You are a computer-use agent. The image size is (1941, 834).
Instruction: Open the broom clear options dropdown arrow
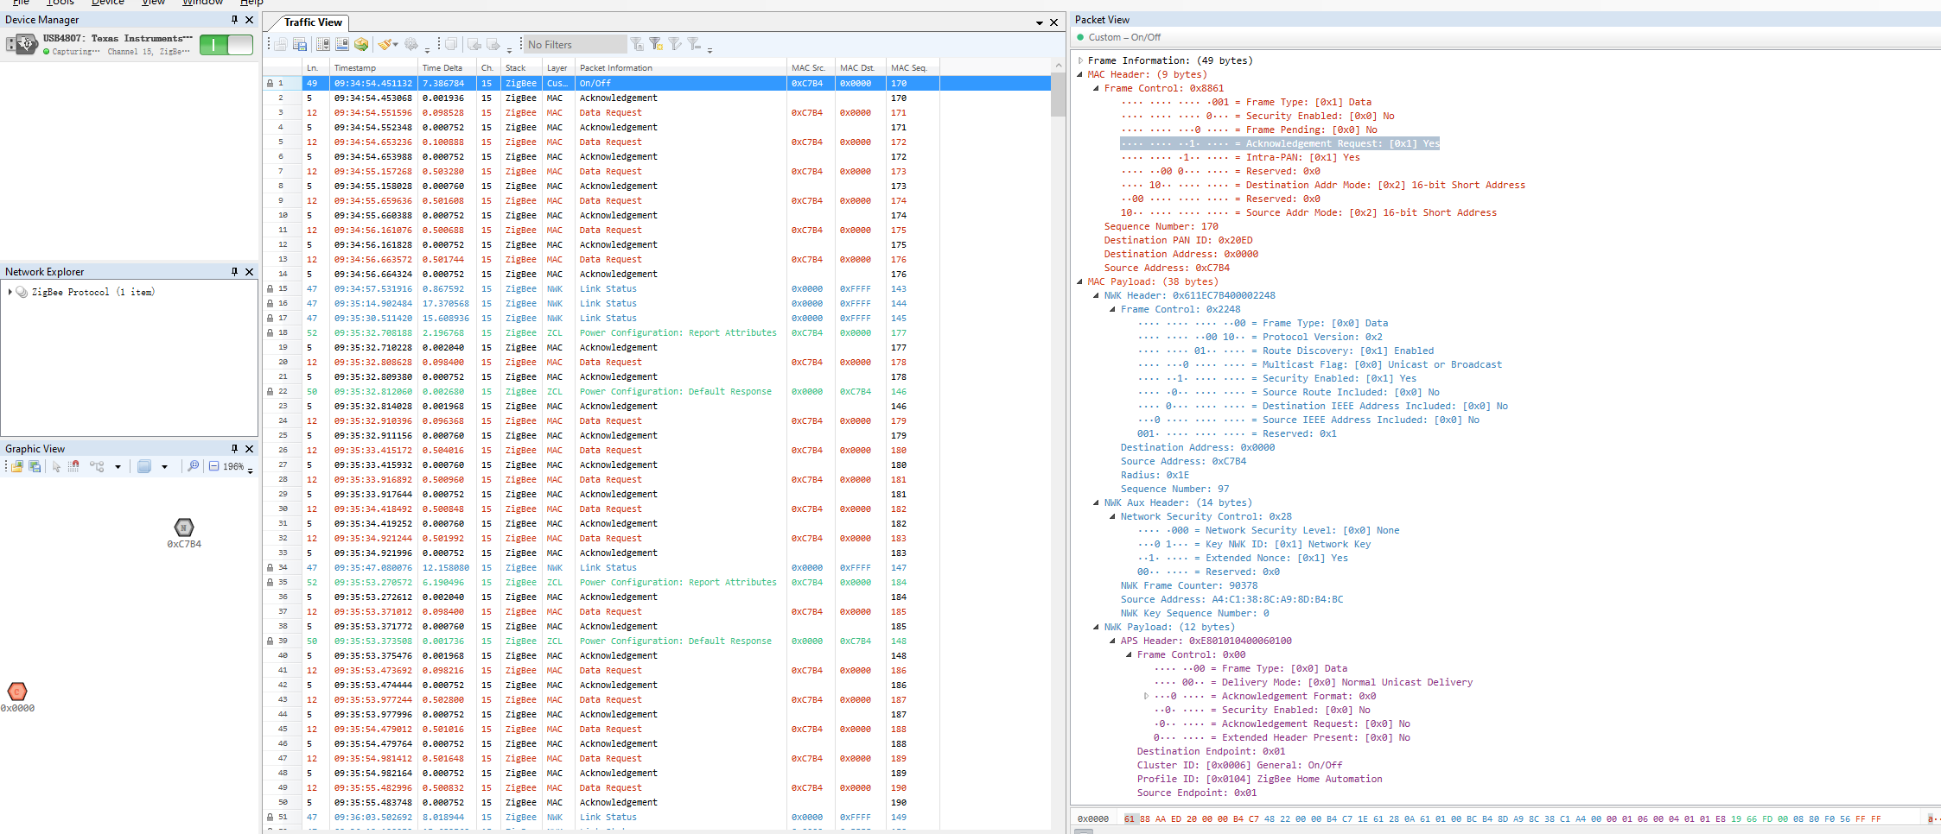[397, 45]
